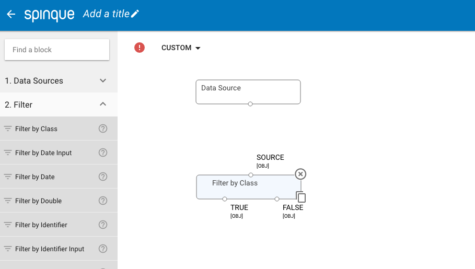Collapse the Filter section chevron
Viewport: 475px width, 269px height.
pyautogui.click(x=103, y=104)
